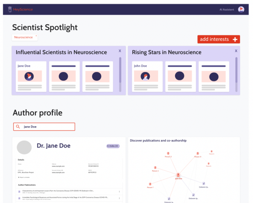Click the search magnifier icon

click(18, 127)
